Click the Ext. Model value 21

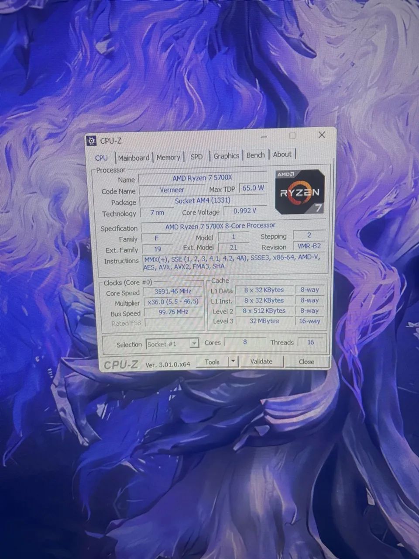[x=234, y=247]
